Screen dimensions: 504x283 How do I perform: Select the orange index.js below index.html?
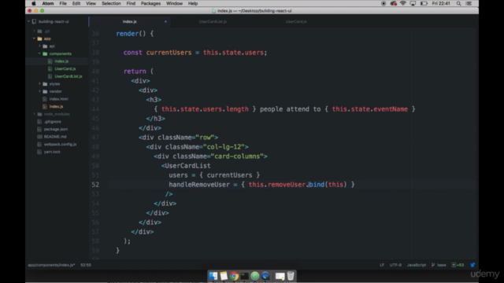(57, 107)
